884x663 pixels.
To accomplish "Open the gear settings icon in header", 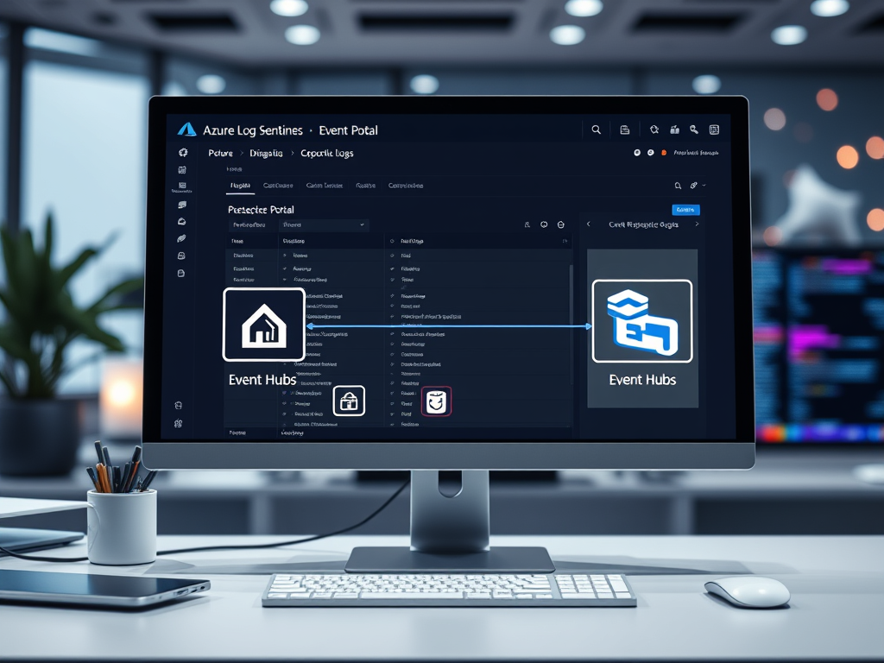I will (x=654, y=129).
